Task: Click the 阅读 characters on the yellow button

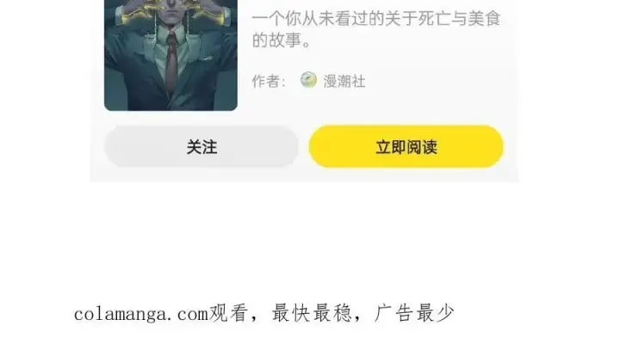Action: coord(422,147)
